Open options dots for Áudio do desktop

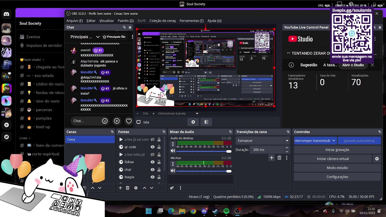tap(173, 144)
